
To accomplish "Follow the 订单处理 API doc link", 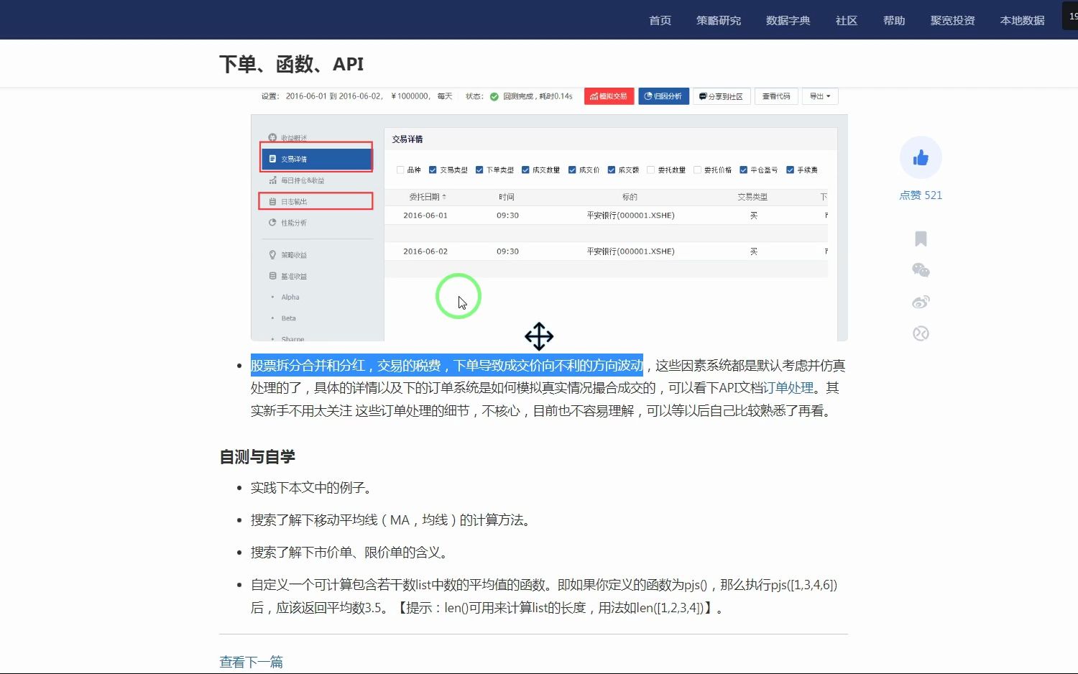I will click(788, 388).
